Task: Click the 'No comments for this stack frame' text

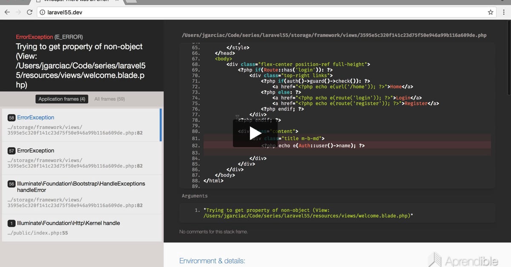Action: coord(213,232)
